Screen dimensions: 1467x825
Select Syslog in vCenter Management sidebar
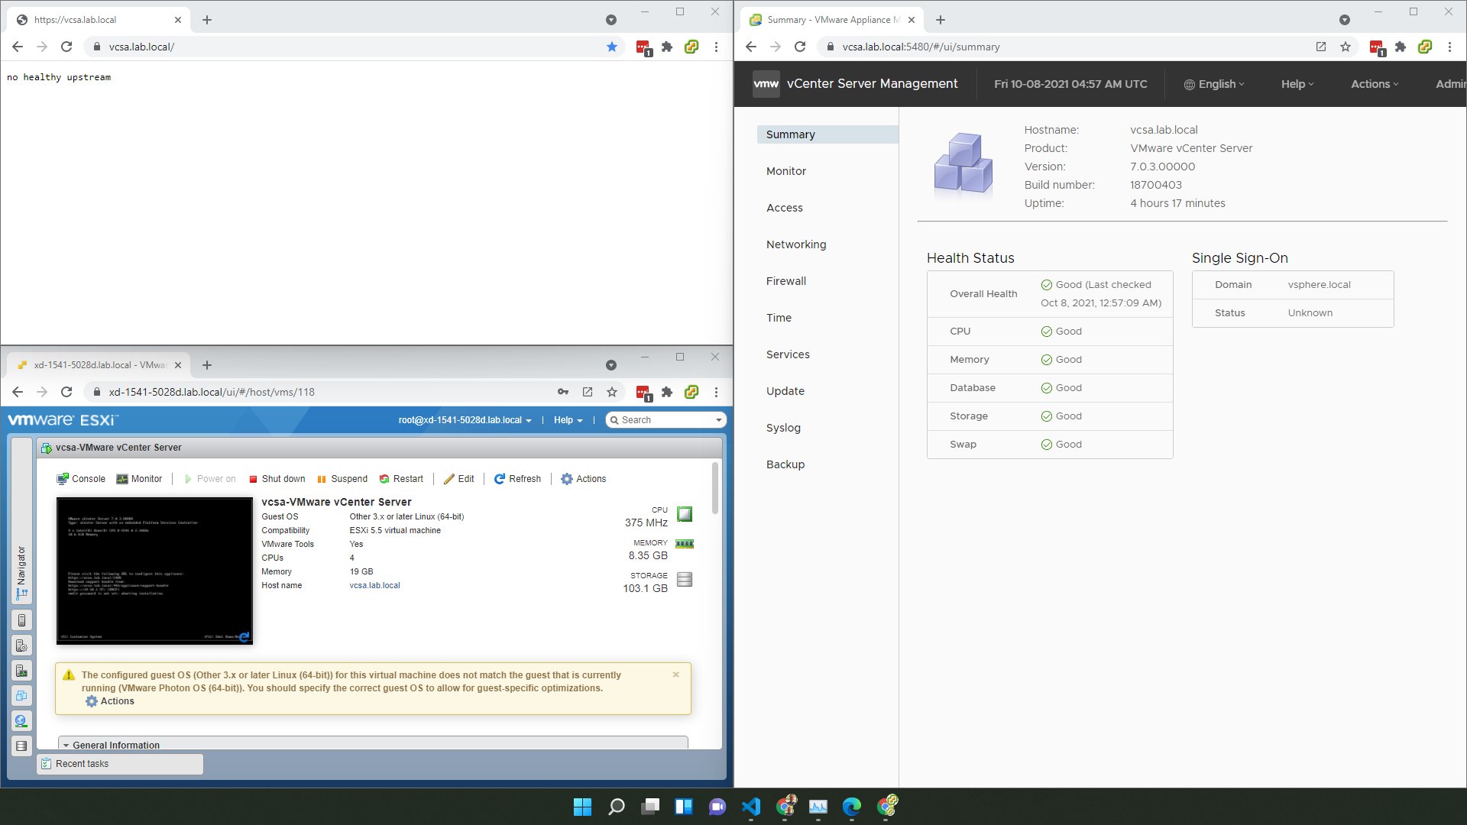click(x=783, y=428)
